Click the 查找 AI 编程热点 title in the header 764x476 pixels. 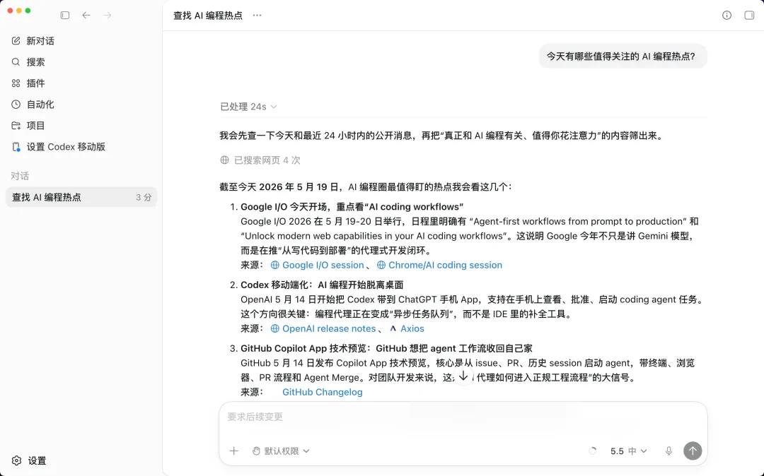207,16
